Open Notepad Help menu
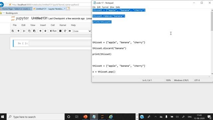This screenshot has height=120, width=213. [x=118, y=7]
